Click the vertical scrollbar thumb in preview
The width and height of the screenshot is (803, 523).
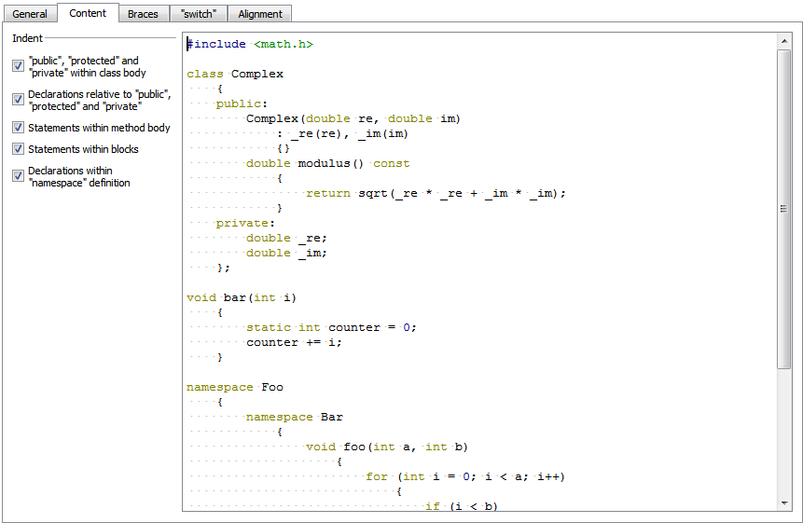coord(784,209)
